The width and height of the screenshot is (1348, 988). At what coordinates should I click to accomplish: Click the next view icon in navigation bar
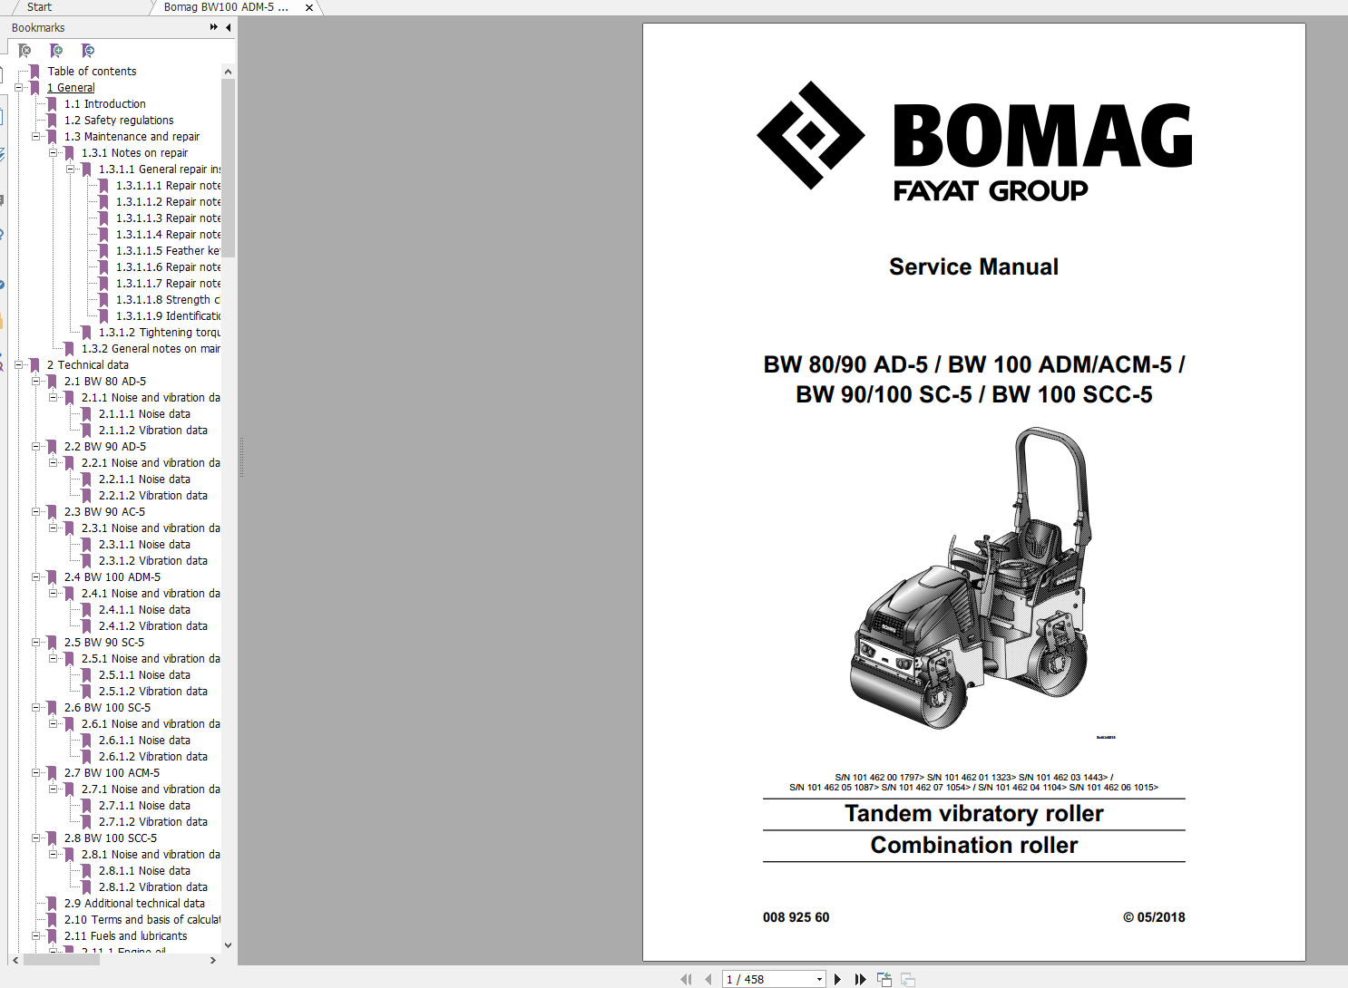click(908, 979)
